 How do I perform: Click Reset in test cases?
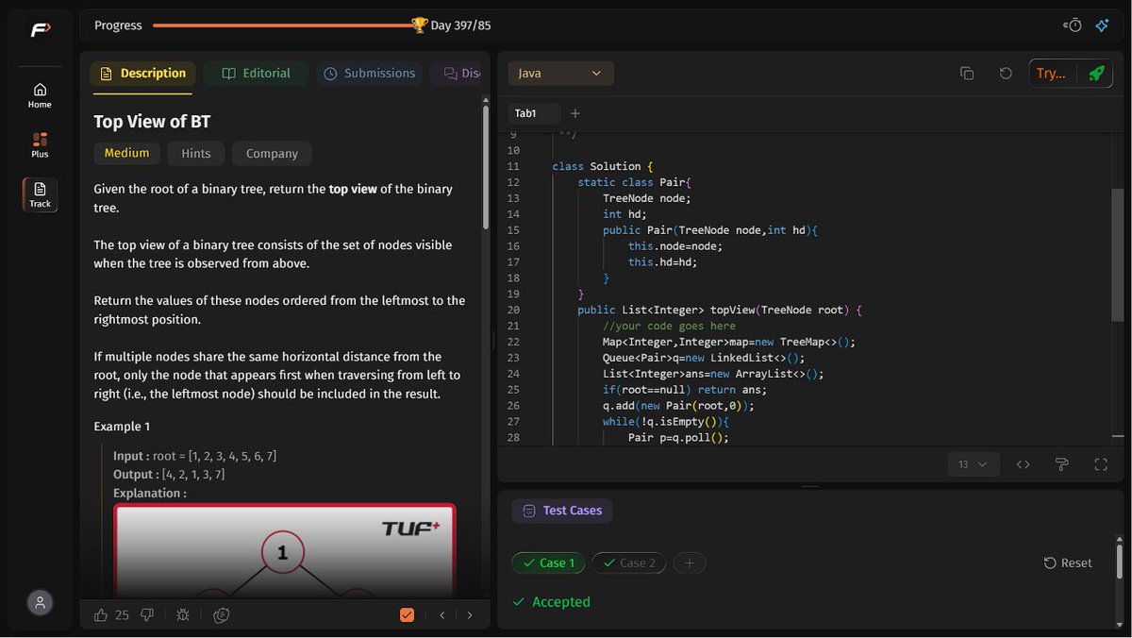(x=1068, y=562)
